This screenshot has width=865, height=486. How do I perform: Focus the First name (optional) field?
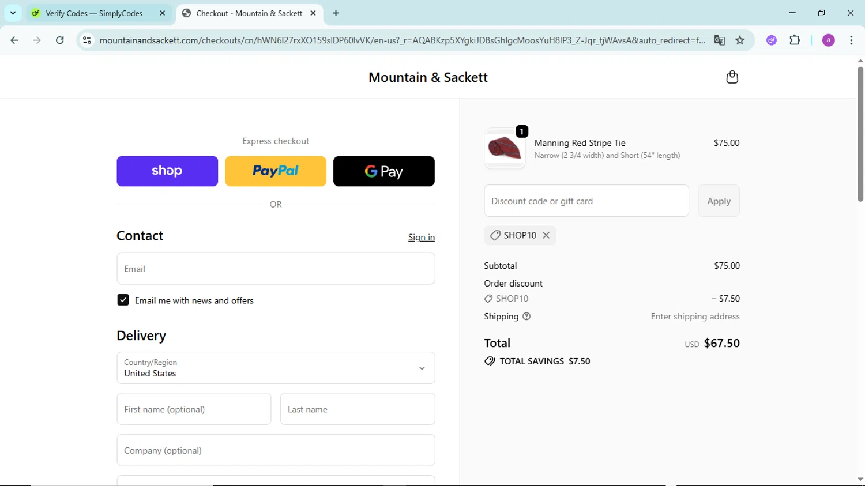[194, 409]
